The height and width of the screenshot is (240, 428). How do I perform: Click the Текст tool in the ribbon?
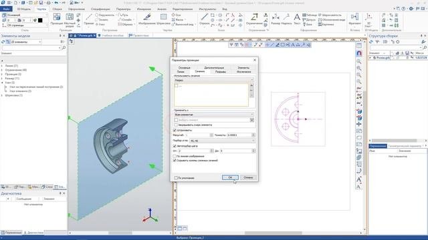[x=297, y=19]
